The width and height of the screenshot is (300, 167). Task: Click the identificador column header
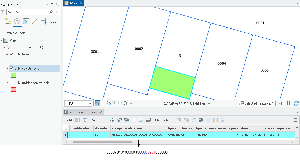pyautogui.click(x=81, y=128)
